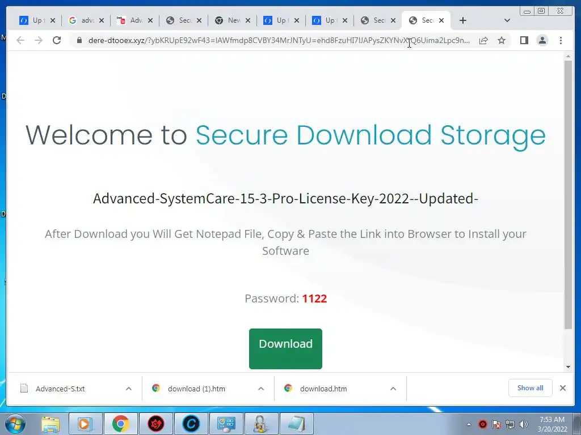Viewport: 581px width, 435px height.
Task: Open the red gear app on the taskbar
Action: click(156, 424)
